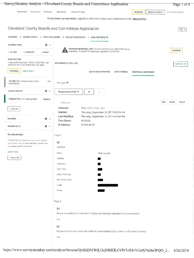
Task: Open the filter three-dots options menu
Action: point(49,81)
